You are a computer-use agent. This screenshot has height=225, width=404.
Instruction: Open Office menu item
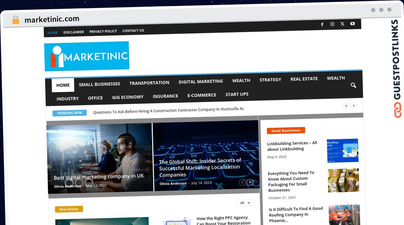coord(95,98)
